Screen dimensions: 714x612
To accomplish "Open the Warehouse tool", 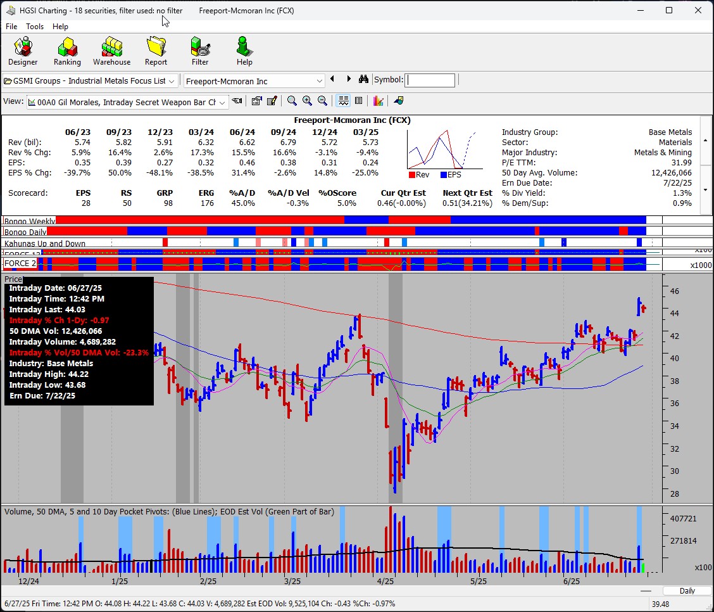I will pyautogui.click(x=111, y=51).
